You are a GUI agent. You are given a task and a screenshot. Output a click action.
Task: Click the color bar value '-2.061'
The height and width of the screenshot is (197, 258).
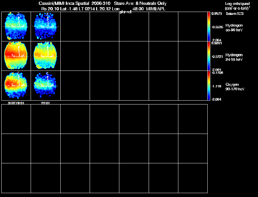tap(216, 70)
